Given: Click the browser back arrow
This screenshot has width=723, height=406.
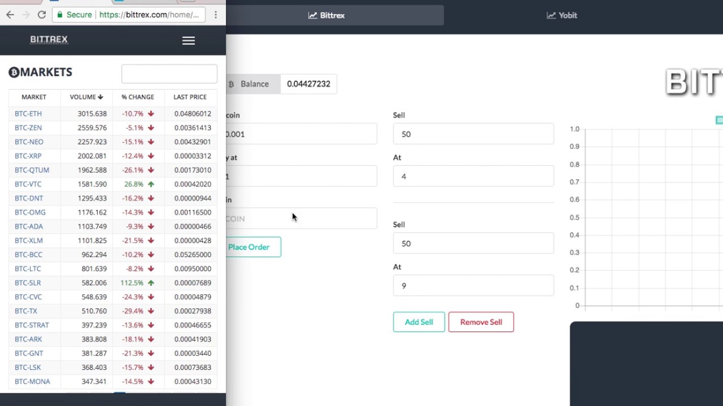Looking at the screenshot, I should pos(10,15).
